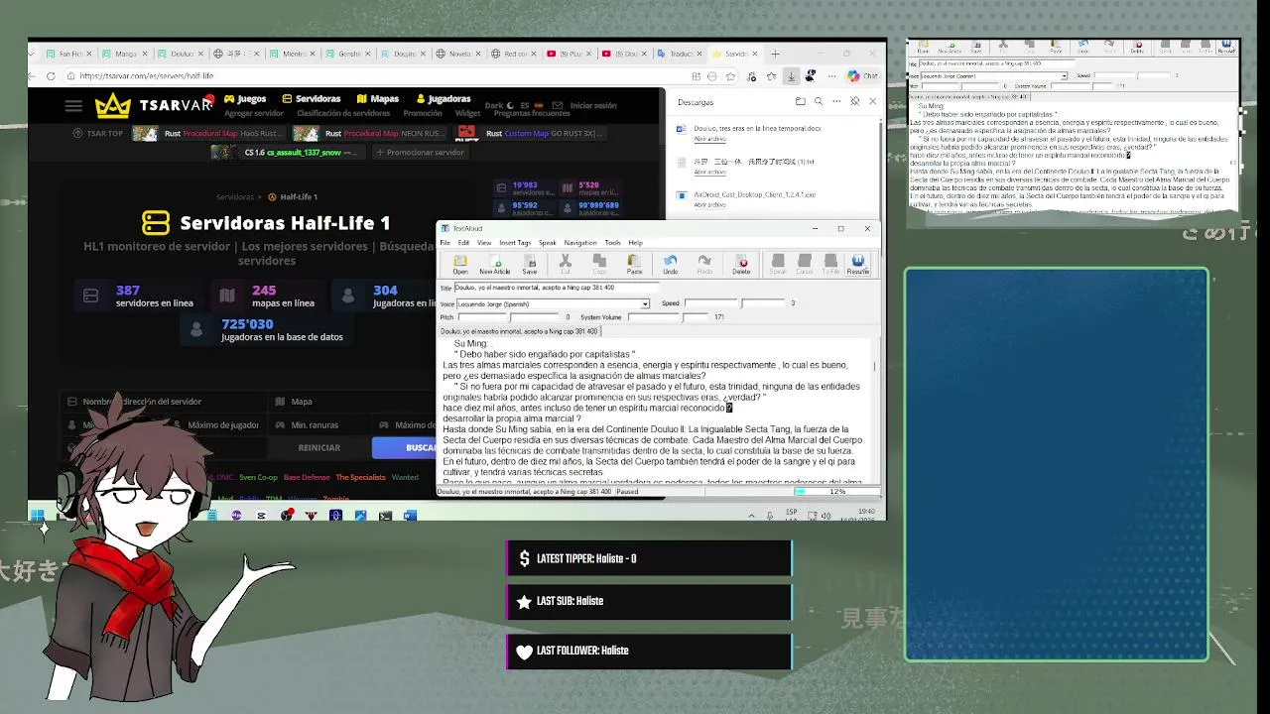Open the Tools menu in TextAloud
The height and width of the screenshot is (714, 1270).
613,243
